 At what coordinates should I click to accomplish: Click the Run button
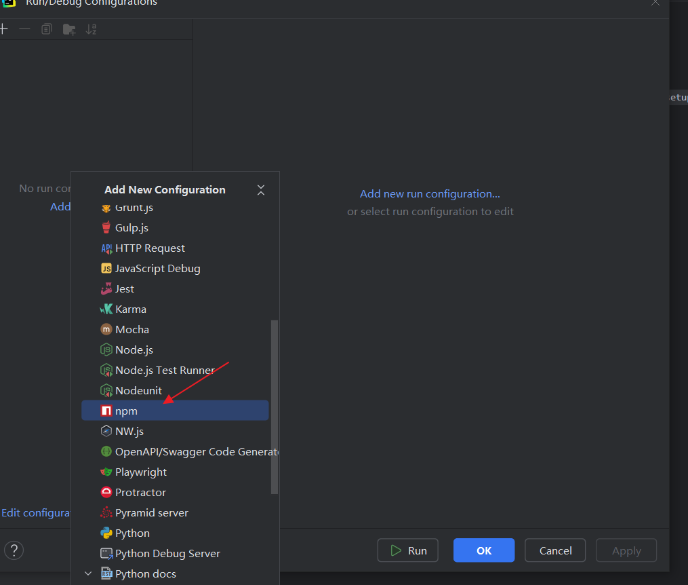click(407, 550)
